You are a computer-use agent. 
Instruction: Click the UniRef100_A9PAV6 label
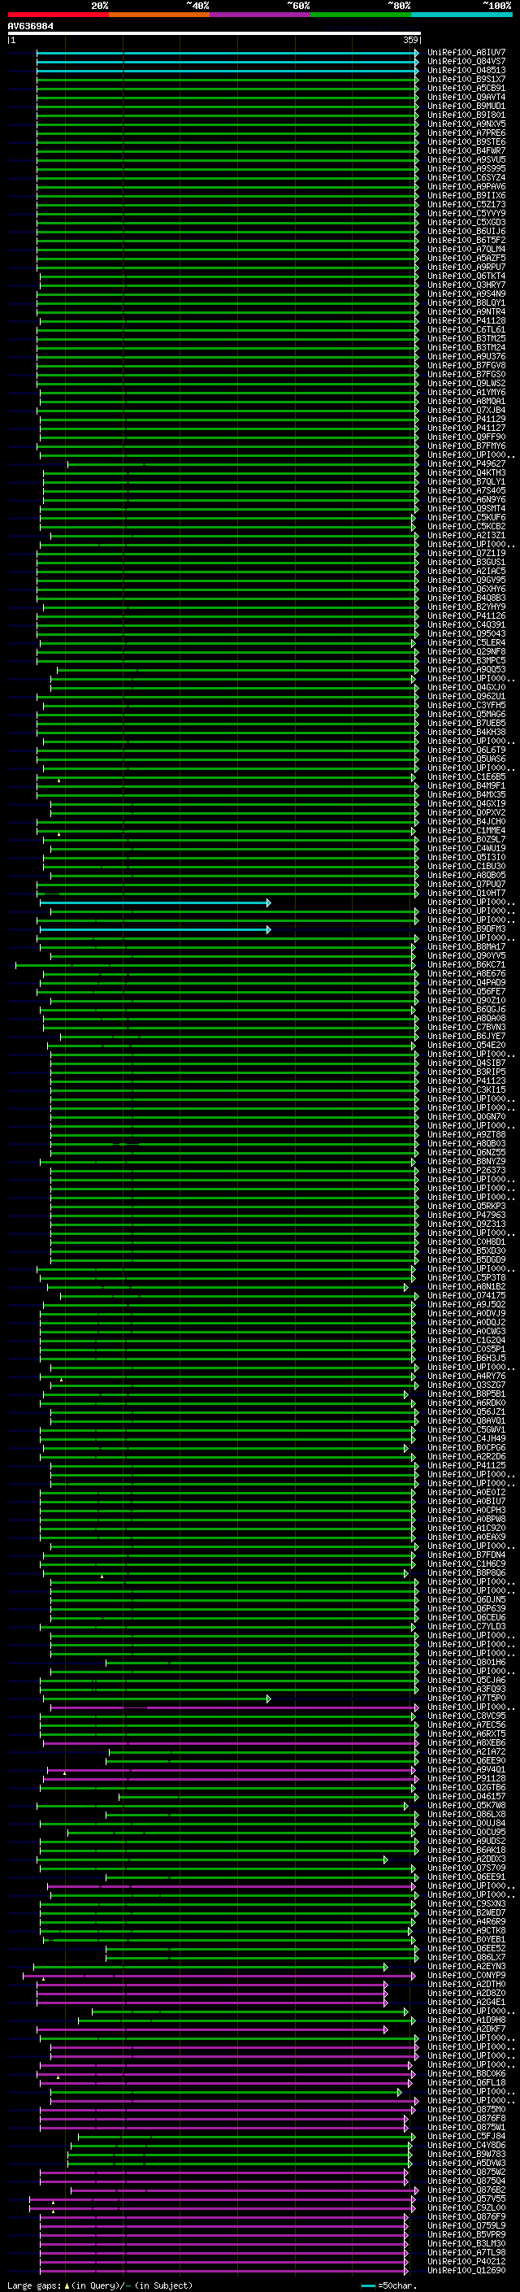466,186
